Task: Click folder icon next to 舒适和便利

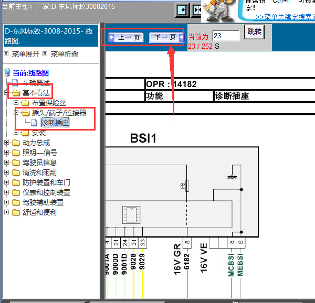Action: 16,212
